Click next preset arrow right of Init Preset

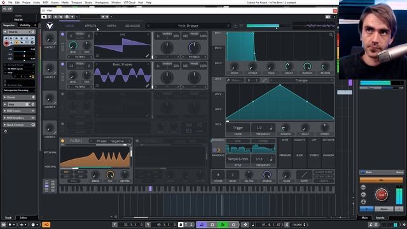pyautogui.click(x=228, y=25)
